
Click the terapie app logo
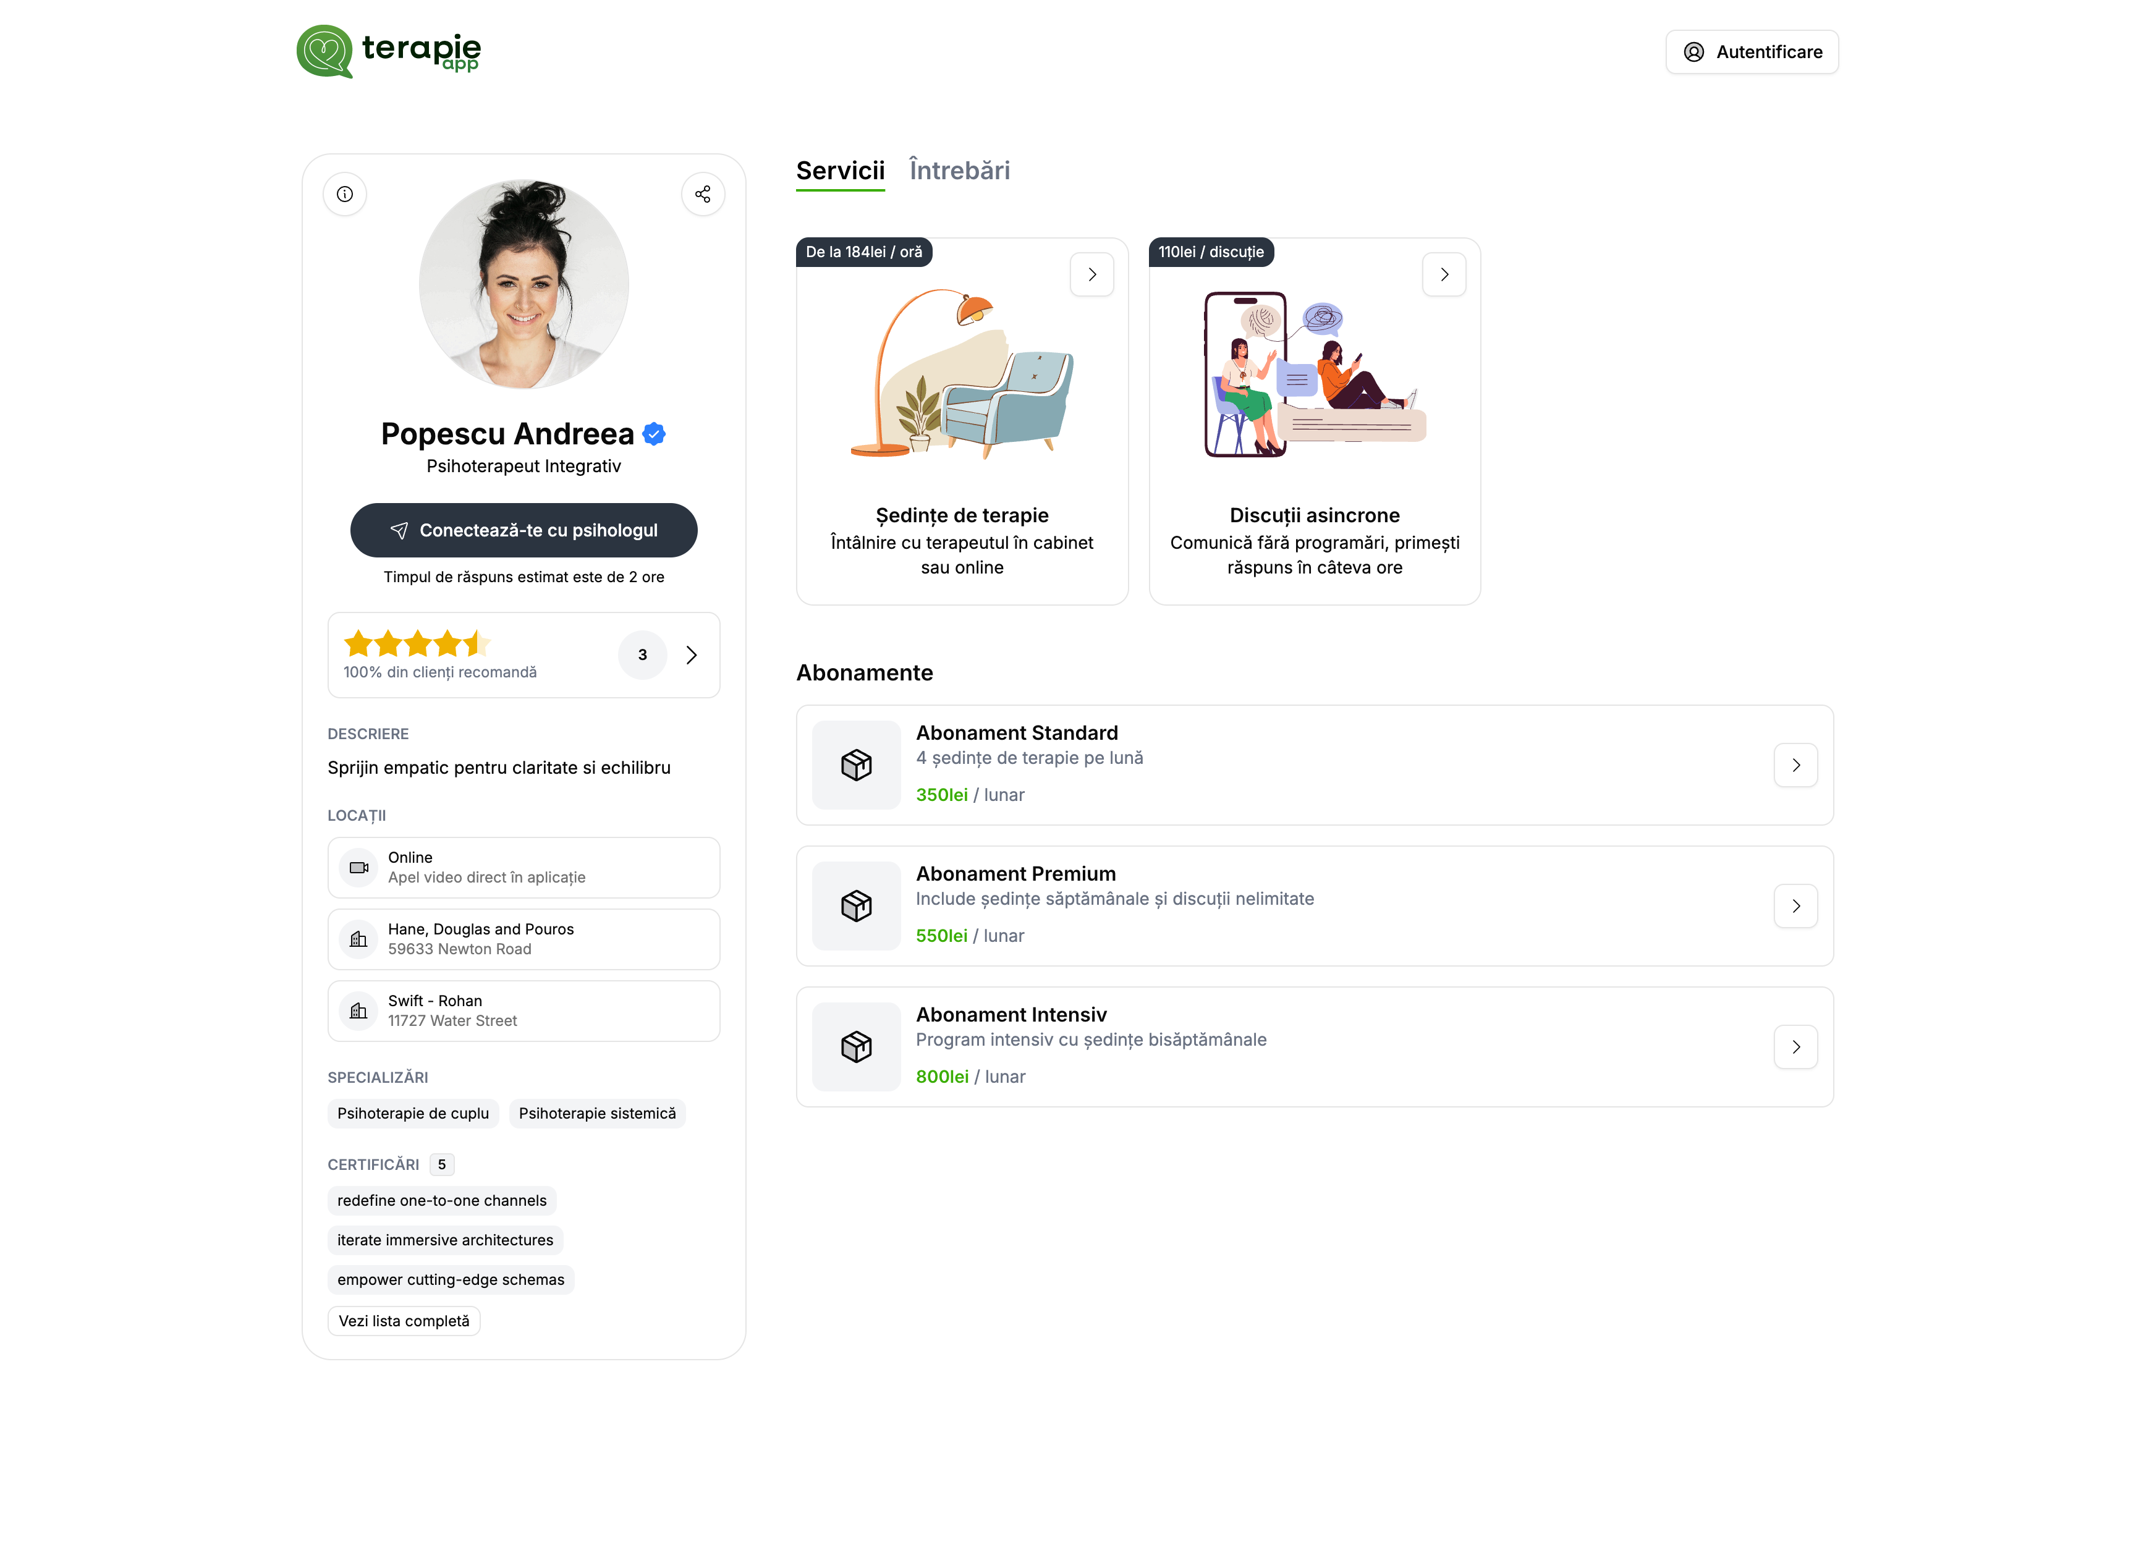pyautogui.click(x=389, y=51)
